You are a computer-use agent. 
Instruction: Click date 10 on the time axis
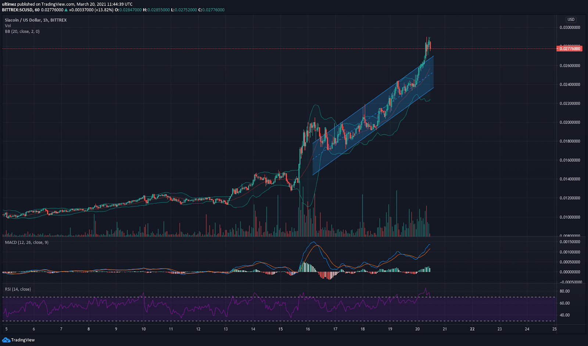143,329
